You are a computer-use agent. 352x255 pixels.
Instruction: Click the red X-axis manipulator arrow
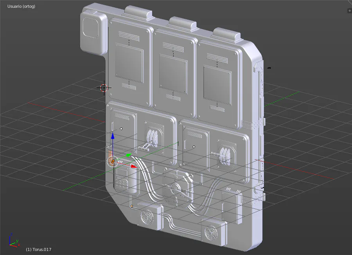tap(134, 166)
